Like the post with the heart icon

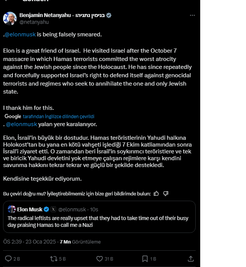click(x=100, y=259)
